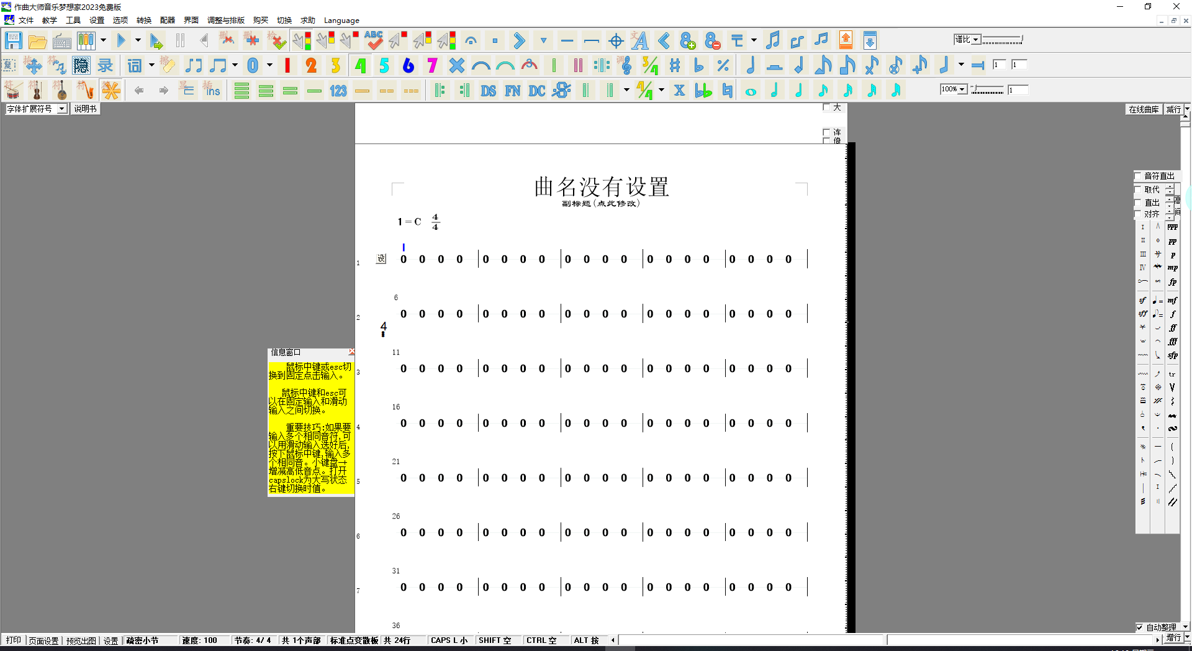Insert the ppp dynamic marking
Screen dimensions: 1192x651
(x=1172, y=227)
